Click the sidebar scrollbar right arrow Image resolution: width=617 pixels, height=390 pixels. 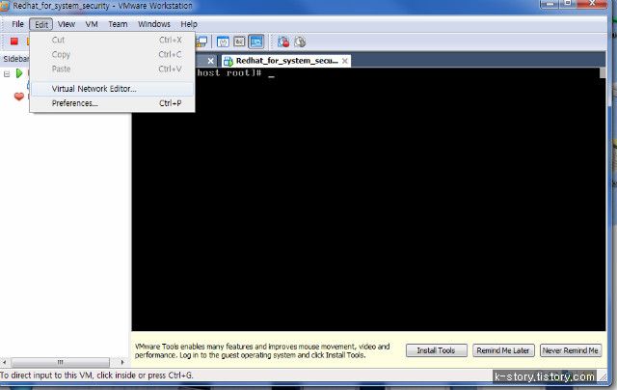[122, 362]
